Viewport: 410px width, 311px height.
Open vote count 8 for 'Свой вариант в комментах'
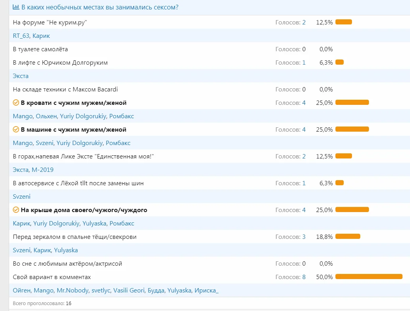coord(304,277)
